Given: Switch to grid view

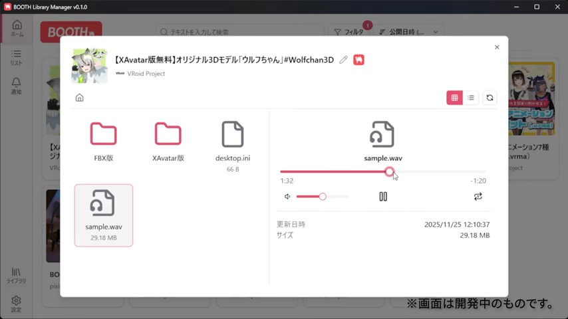Looking at the screenshot, I should pos(454,98).
